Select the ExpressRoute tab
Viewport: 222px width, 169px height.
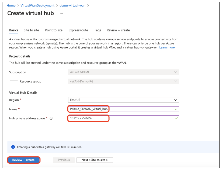pos(78,30)
